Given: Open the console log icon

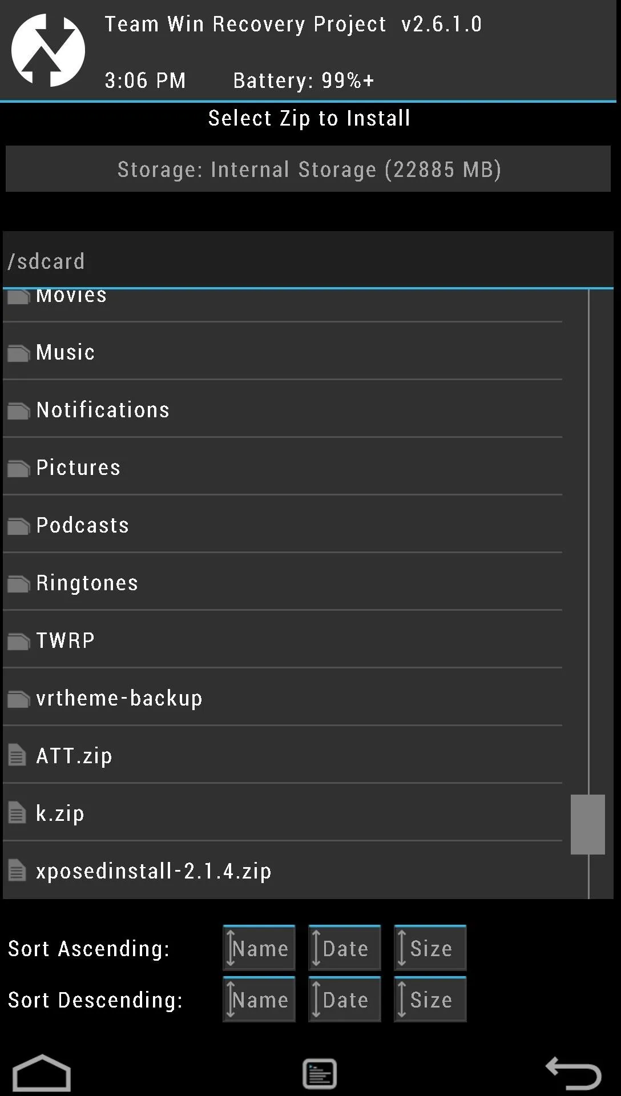Looking at the screenshot, I should click(x=320, y=1074).
